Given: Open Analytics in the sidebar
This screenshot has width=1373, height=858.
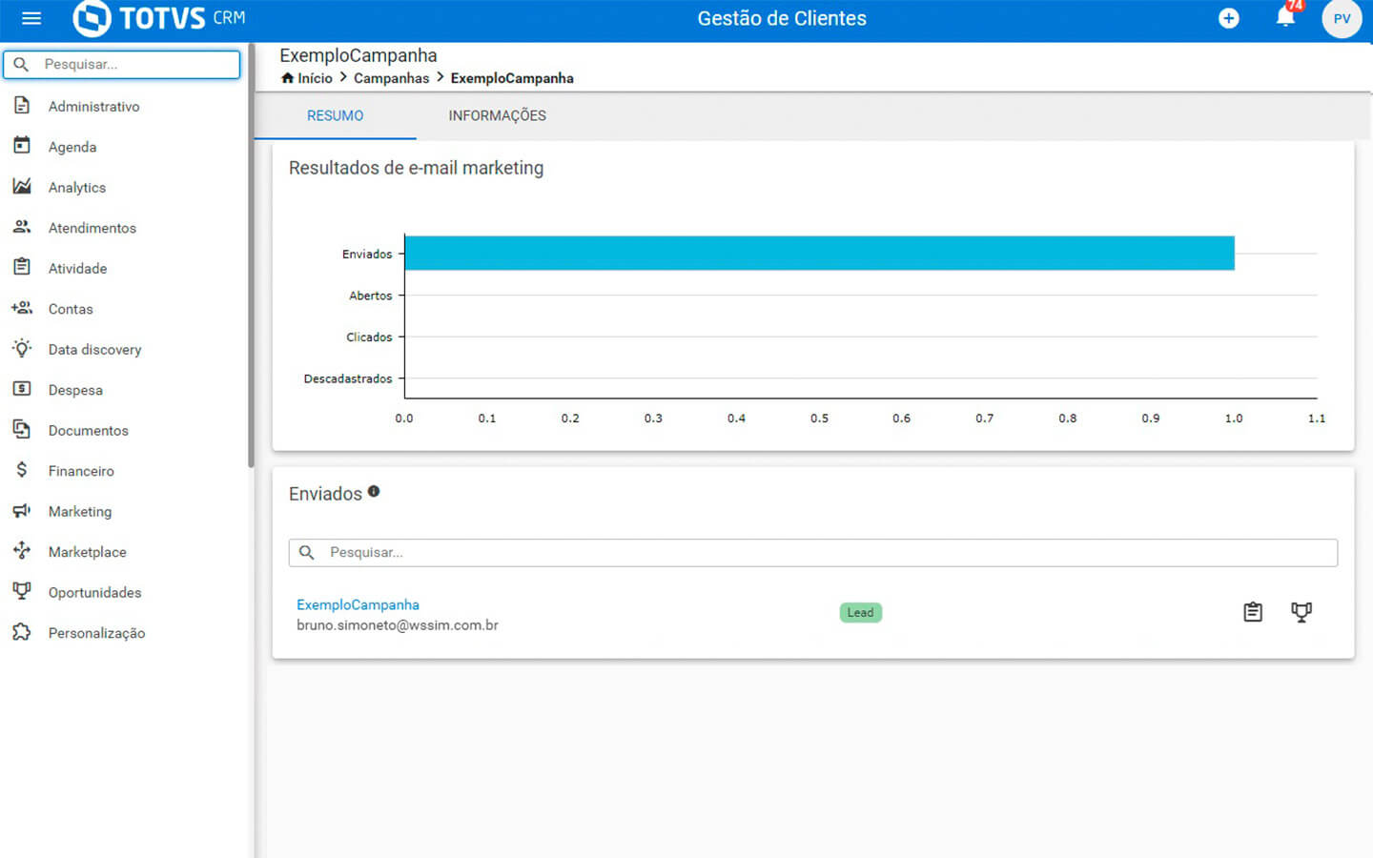Looking at the screenshot, I should click(77, 188).
